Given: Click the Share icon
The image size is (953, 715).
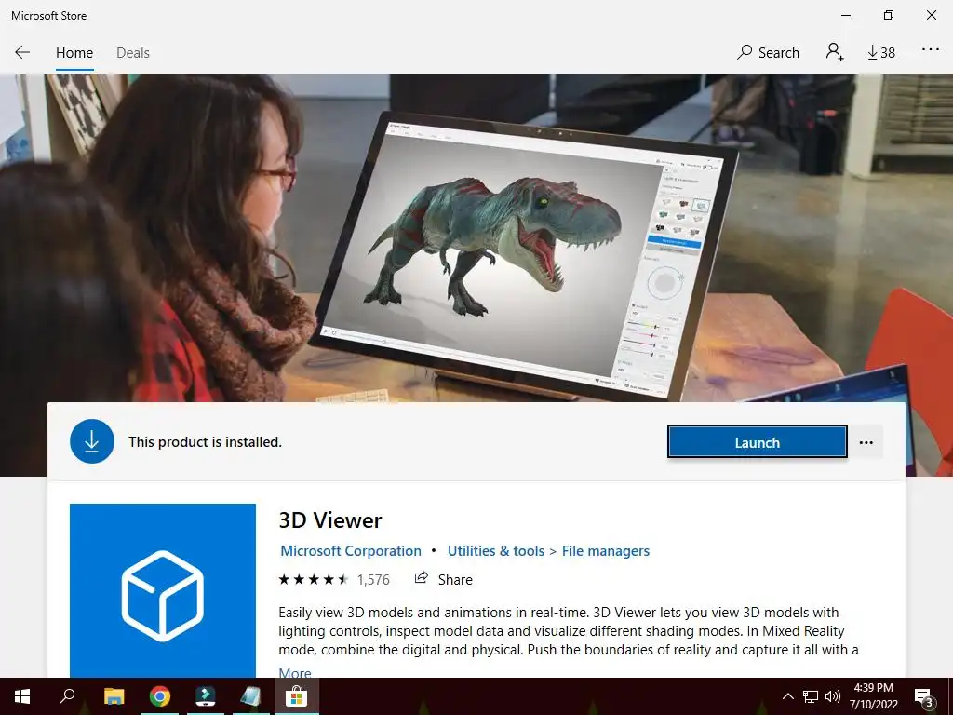Looking at the screenshot, I should [x=422, y=578].
